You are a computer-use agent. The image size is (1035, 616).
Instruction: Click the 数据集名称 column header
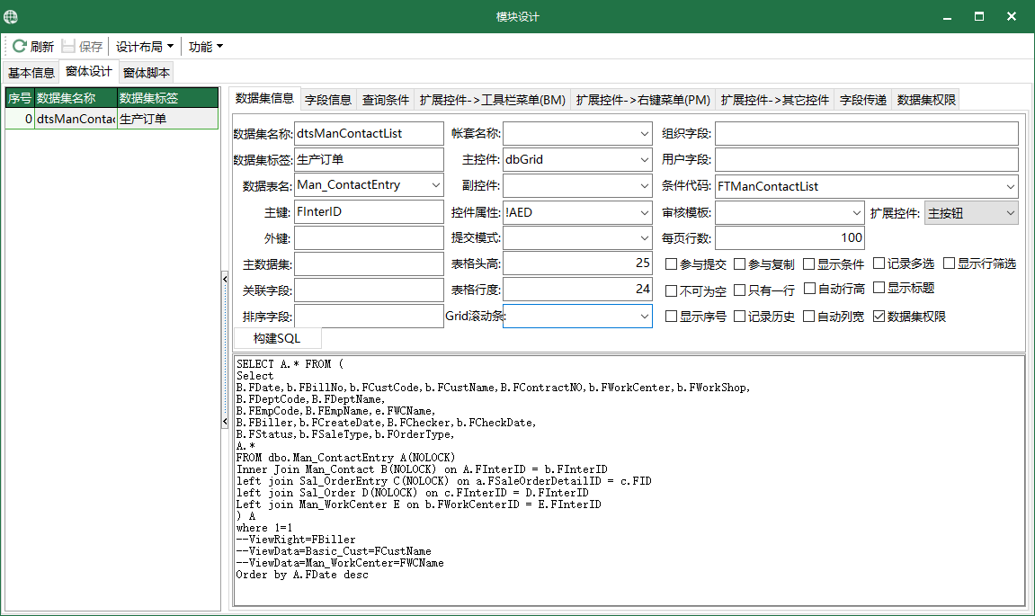pos(76,98)
